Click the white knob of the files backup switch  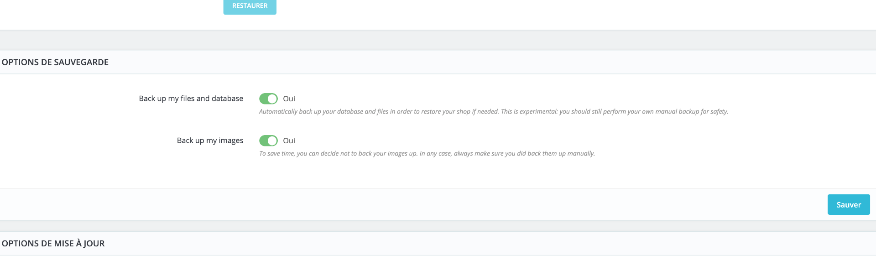pos(272,99)
